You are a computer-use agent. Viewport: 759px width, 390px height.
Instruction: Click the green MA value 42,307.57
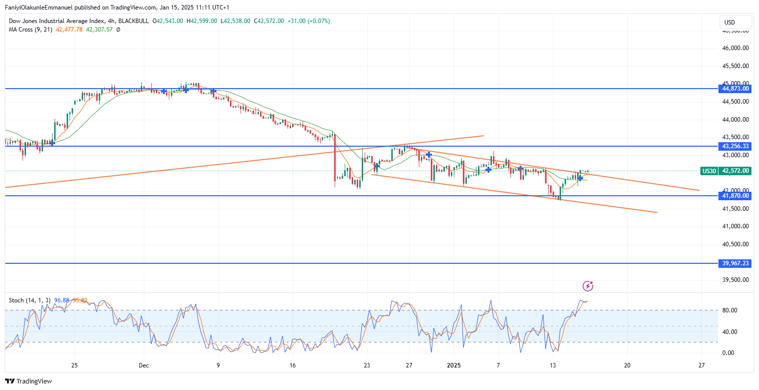click(x=100, y=30)
